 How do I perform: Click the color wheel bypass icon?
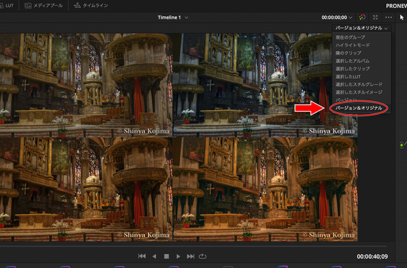pyautogui.click(x=362, y=18)
